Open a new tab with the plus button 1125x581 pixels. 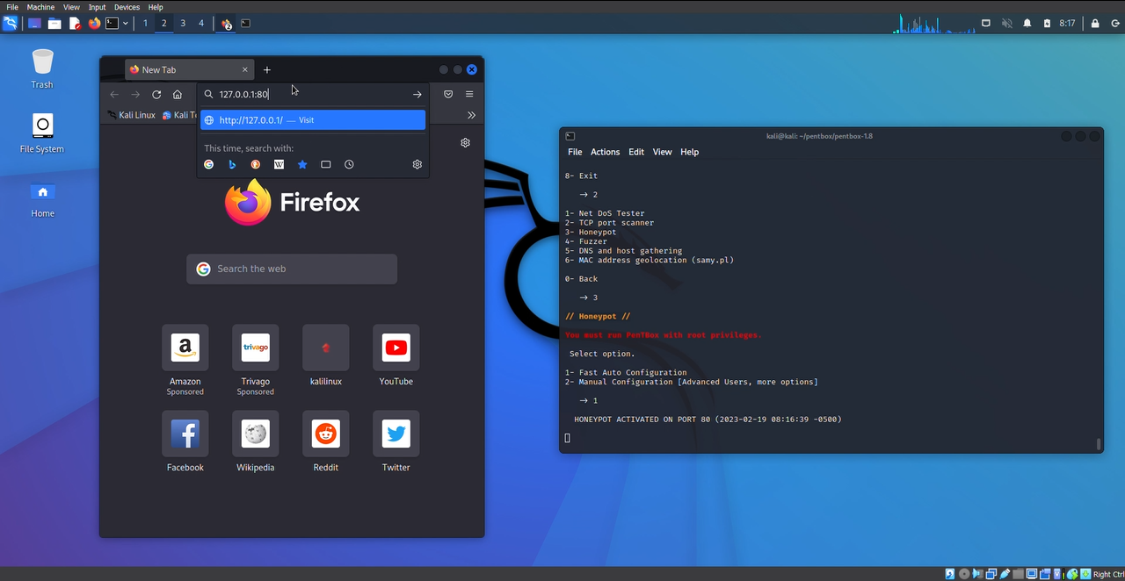(266, 69)
